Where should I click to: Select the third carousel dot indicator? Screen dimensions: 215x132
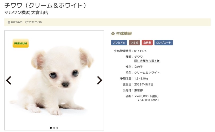point(57,128)
